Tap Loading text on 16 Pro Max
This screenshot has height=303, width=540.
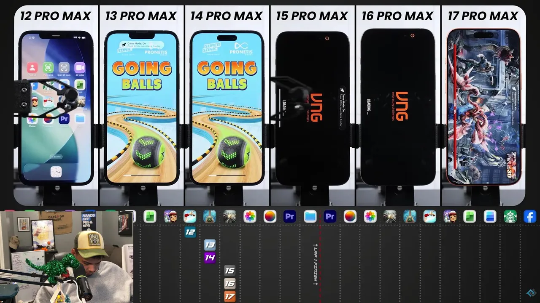369,107
